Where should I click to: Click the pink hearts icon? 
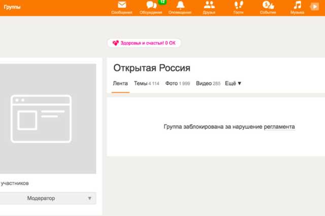pos(115,43)
